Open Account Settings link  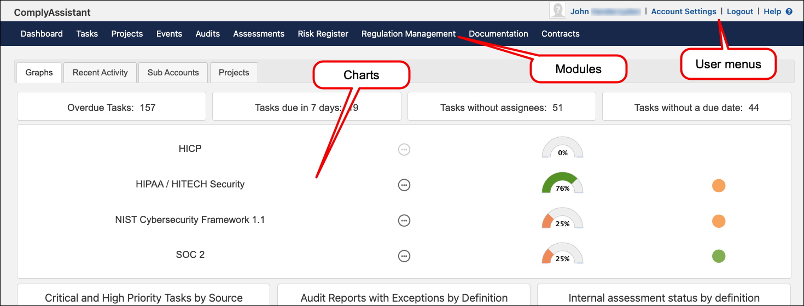coord(684,11)
